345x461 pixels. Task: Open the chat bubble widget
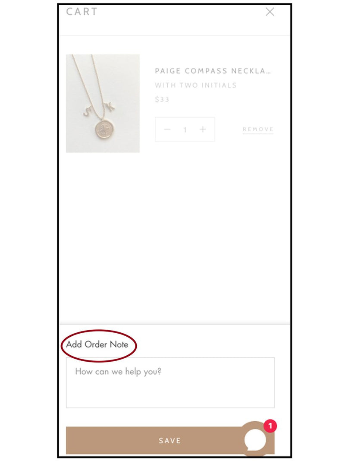(255, 439)
